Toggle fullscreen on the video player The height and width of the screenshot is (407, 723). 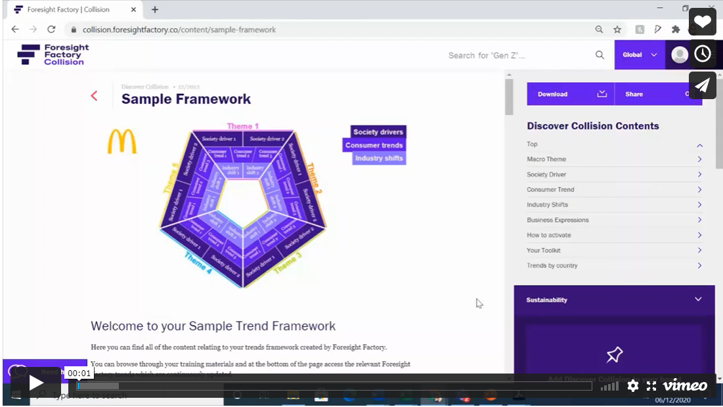tap(651, 386)
